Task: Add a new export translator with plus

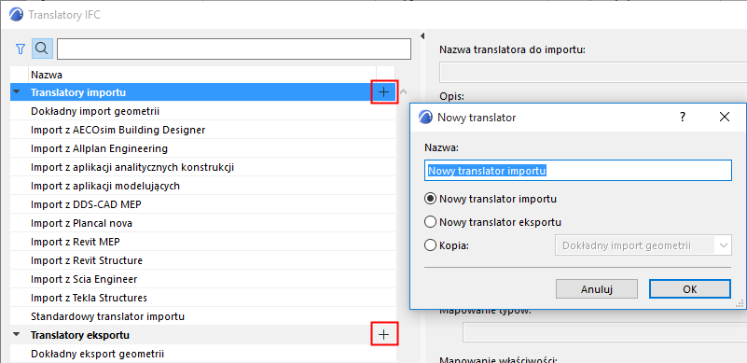Action: pyautogui.click(x=384, y=335)
